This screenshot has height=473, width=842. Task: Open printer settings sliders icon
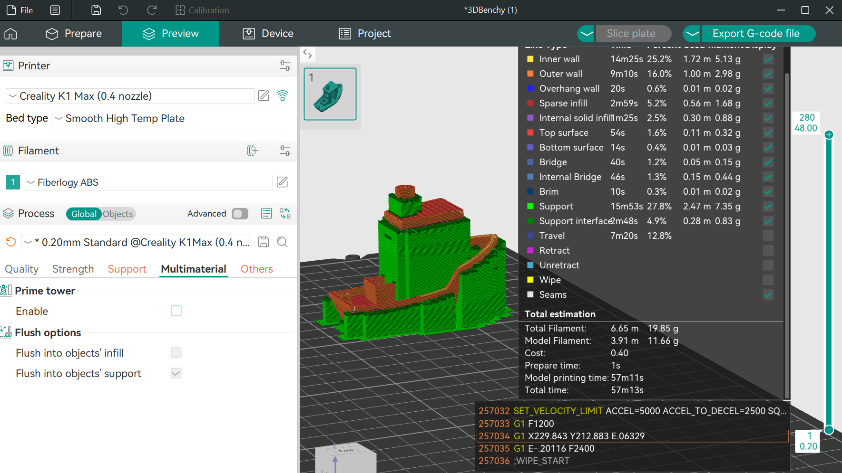tap(285, 66)
